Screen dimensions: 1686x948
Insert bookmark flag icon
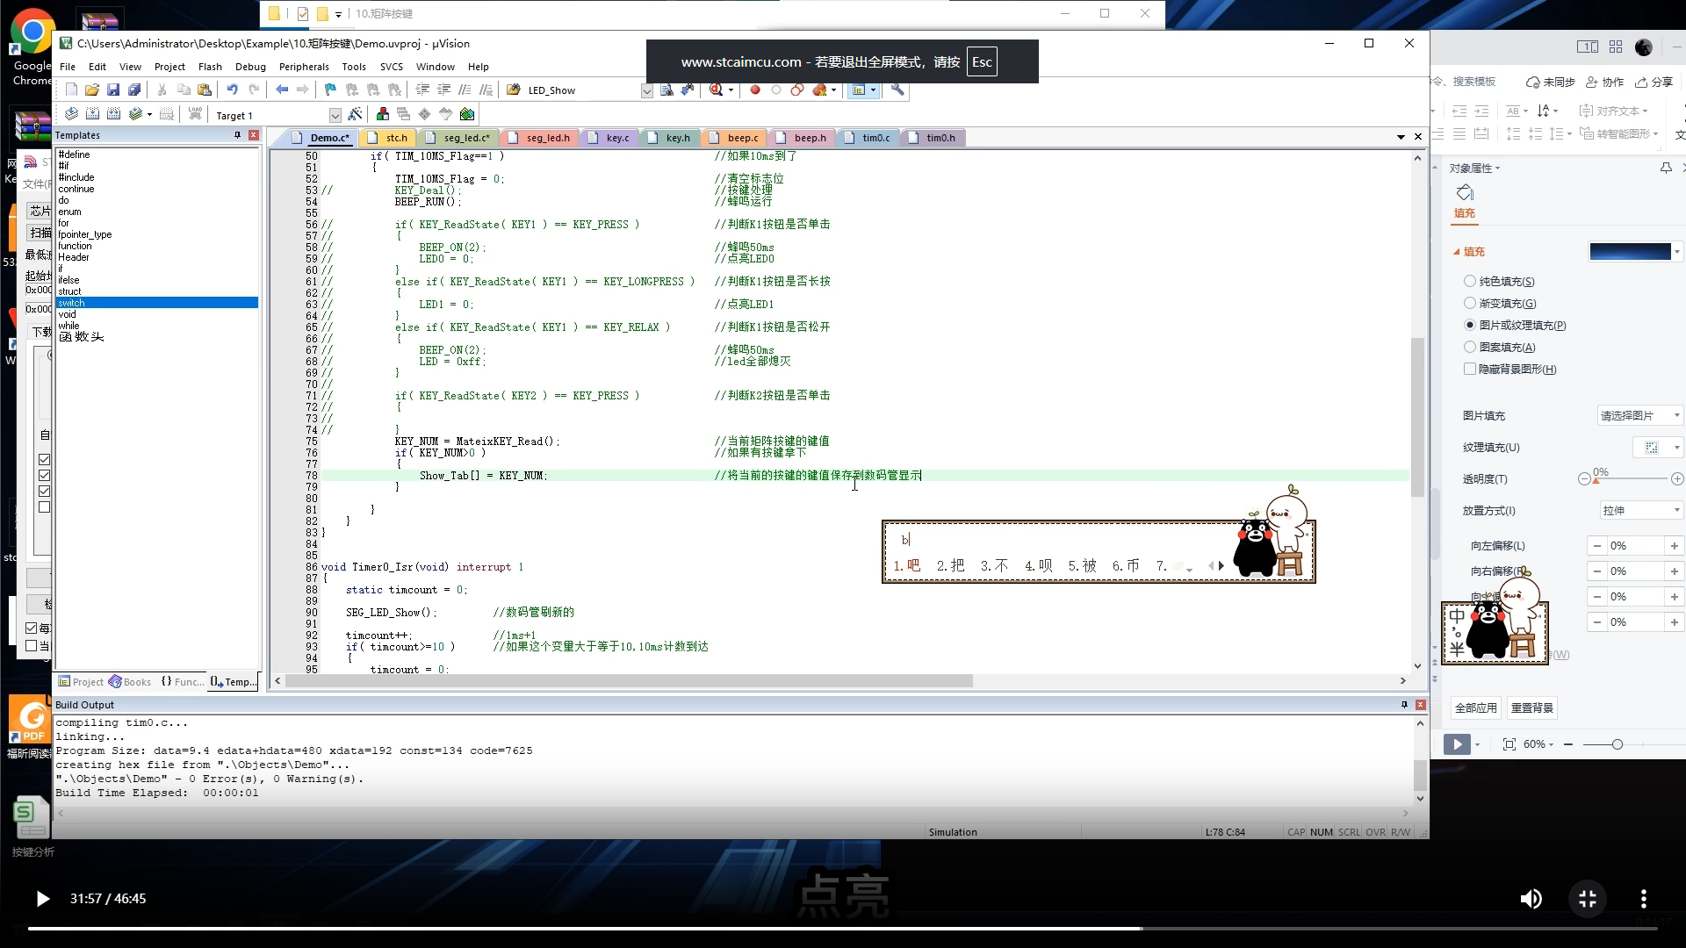pyautogui.click(x=330, y=90)
